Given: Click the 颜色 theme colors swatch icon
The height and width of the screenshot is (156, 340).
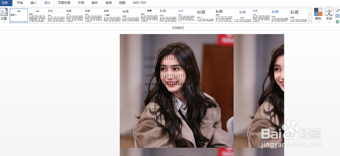Looking at the screenshot, I should [318, 12].
